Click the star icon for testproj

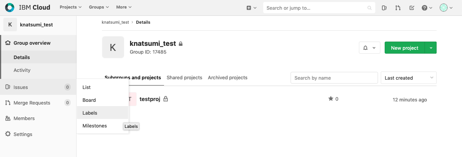coord(331,99)
